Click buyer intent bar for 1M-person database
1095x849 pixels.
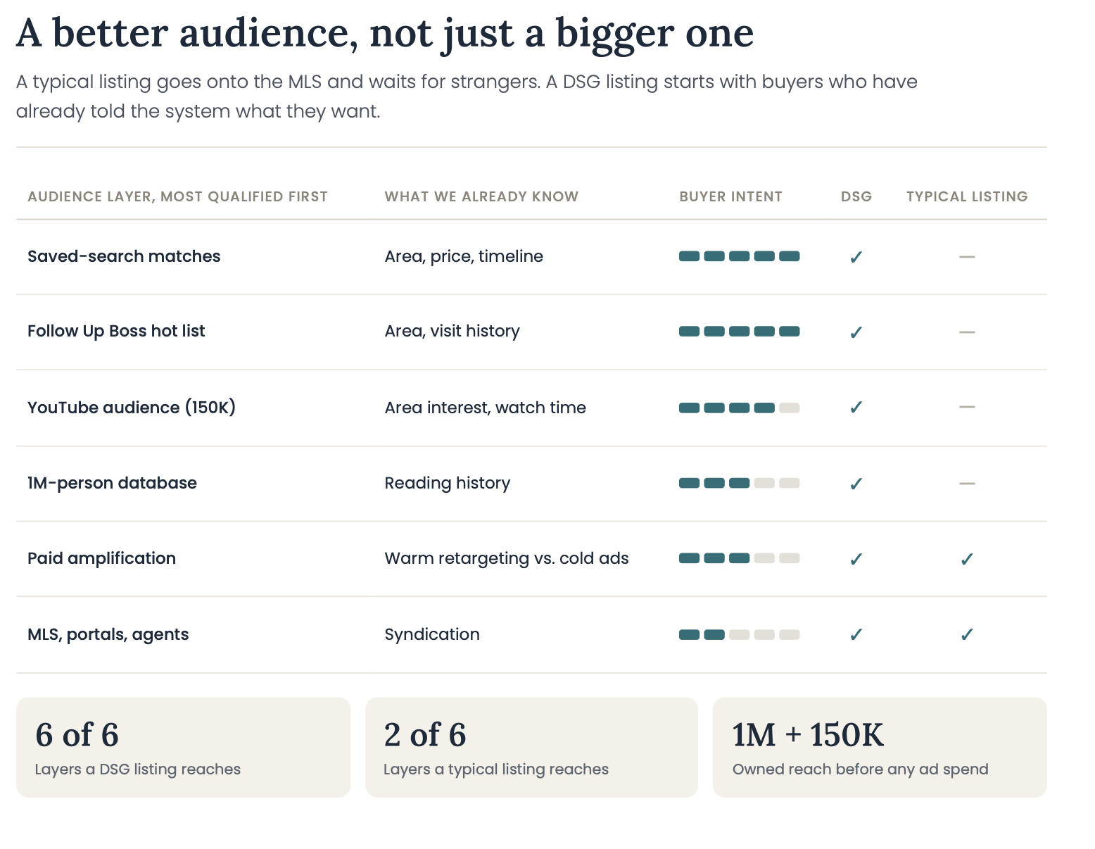tap(739, 483)
